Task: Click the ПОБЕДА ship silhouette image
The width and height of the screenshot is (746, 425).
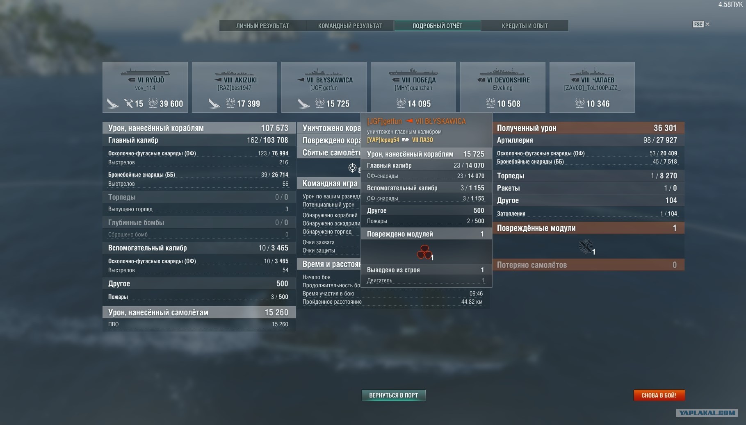Action: [413, 72]
